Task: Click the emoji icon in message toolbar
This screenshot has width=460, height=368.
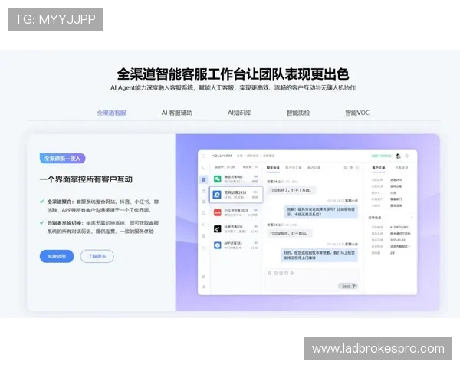Action: tap(270, 273)
